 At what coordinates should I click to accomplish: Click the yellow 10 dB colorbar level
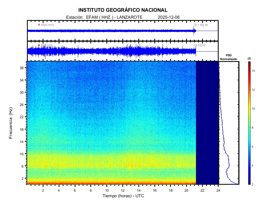[x=249, y=109]
